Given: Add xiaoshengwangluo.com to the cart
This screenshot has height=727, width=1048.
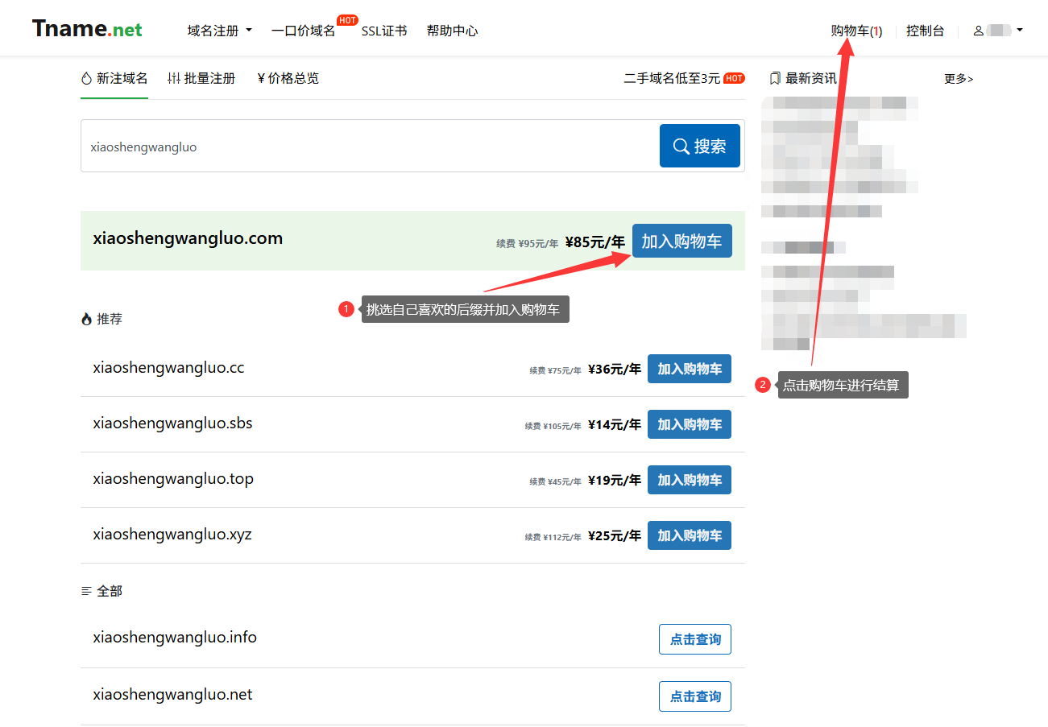Looking at the screenshot, I should point(681,241).
